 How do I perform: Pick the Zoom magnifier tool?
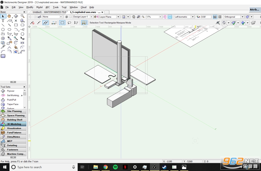click(x=22, y=16)
